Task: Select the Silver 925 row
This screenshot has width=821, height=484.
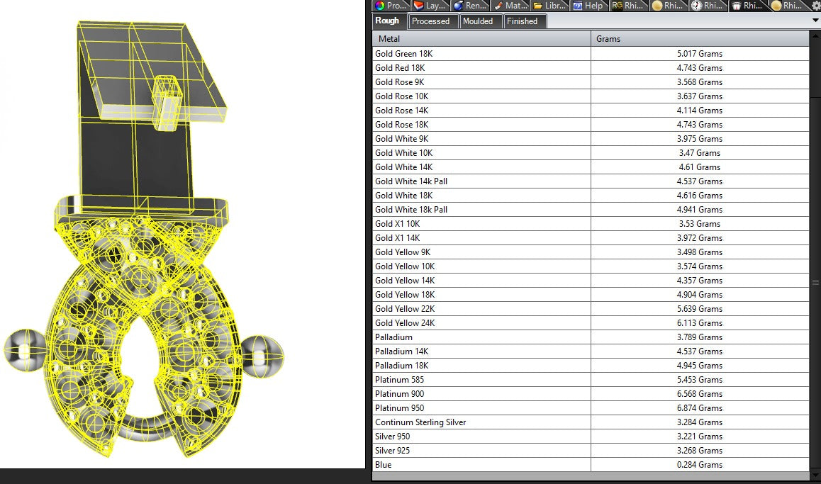Action: (x=591, y=451)
